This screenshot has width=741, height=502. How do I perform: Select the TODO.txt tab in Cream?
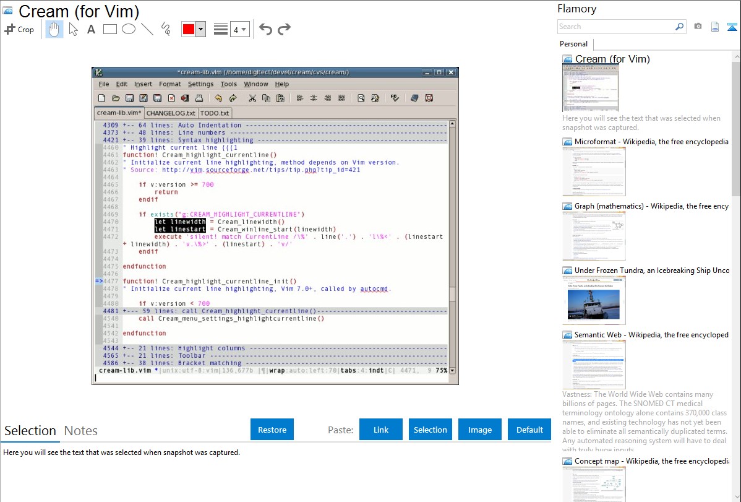point(215,113)
